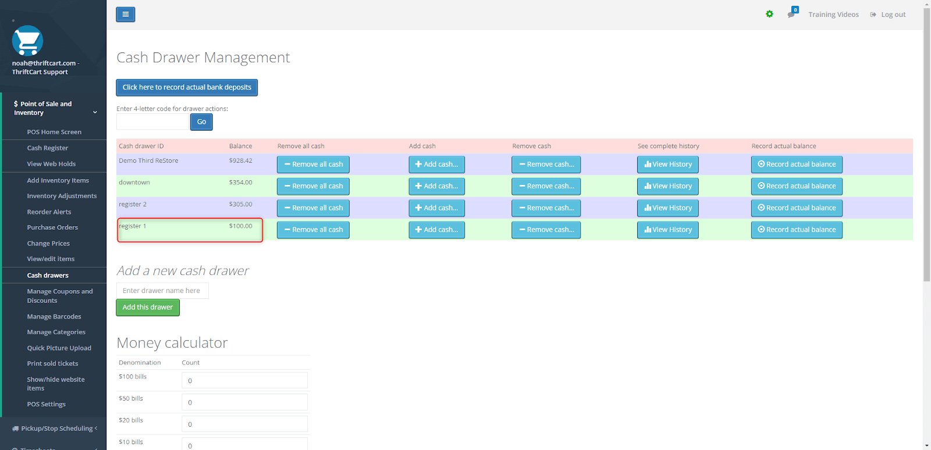Open Manage Coupons and Discounts
This screenshot has width=931, height=450.
click(59, 296)
